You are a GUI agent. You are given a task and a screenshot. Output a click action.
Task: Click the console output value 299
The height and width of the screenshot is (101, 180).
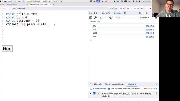pos(94,26)
